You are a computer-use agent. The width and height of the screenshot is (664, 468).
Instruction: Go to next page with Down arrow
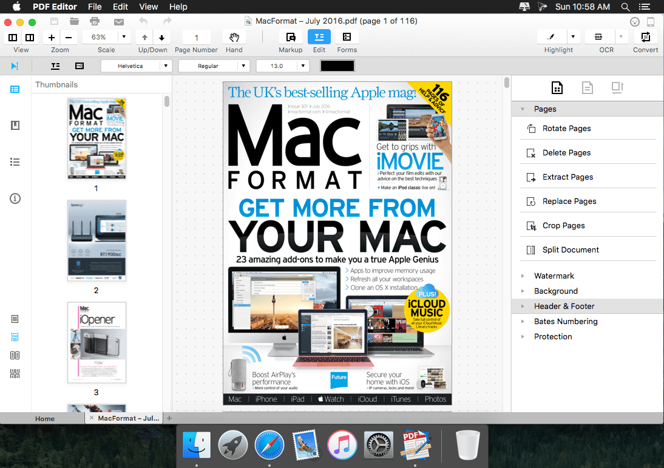coord(162,37)
